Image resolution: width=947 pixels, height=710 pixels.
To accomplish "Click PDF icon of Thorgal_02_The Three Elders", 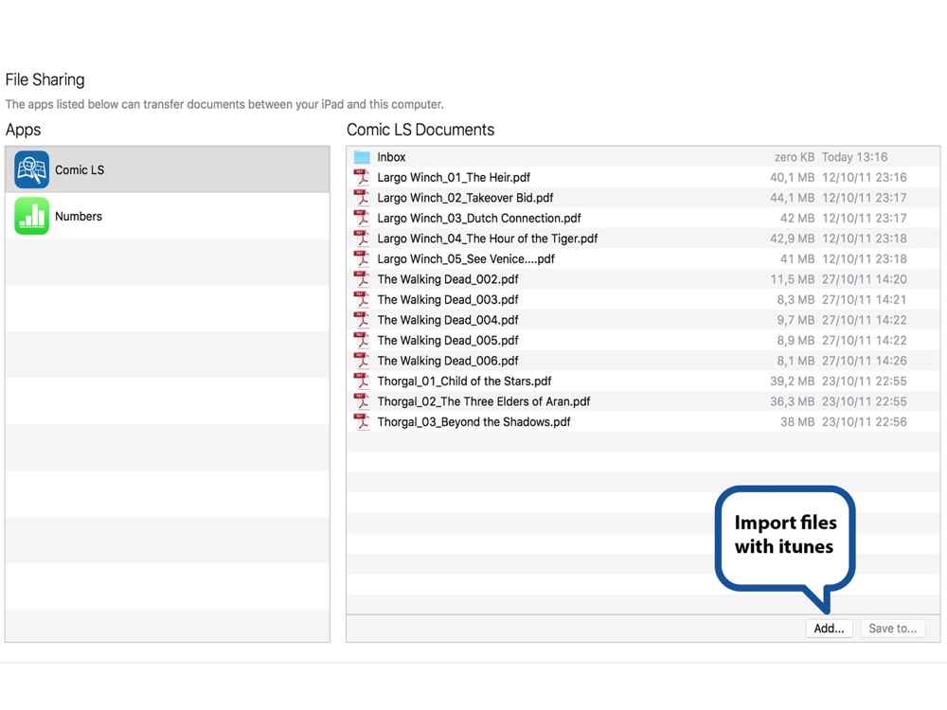I will [x=361, y=401].
